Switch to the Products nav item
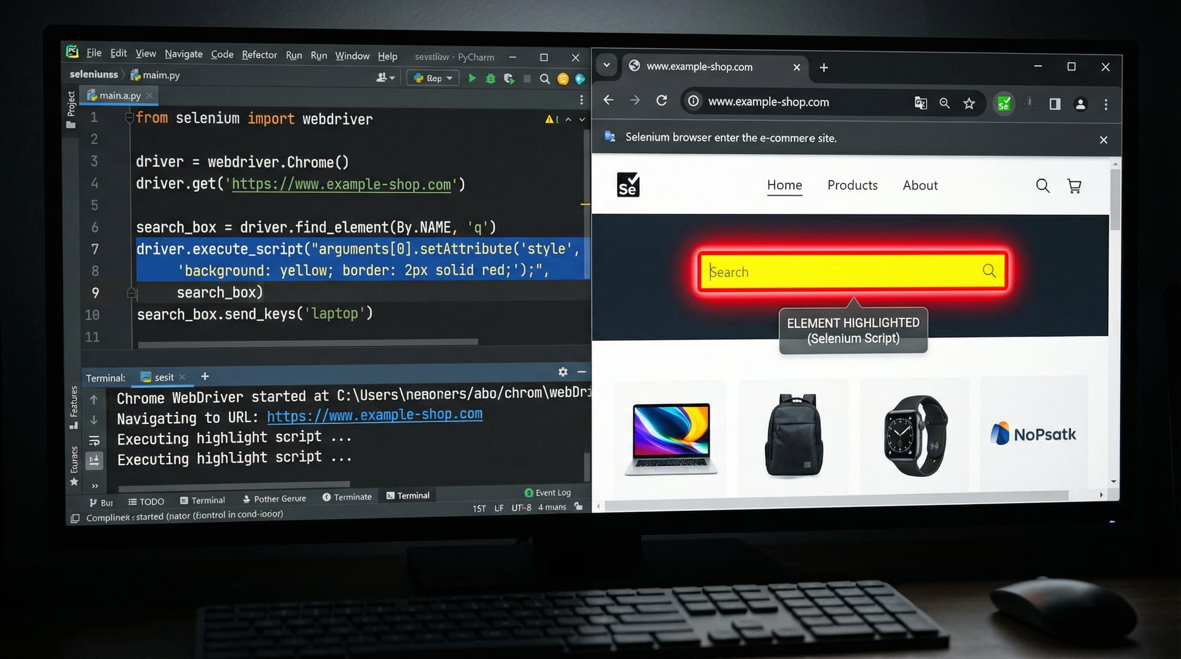This screenshot has width=1181, height=659. coord(852,185)
